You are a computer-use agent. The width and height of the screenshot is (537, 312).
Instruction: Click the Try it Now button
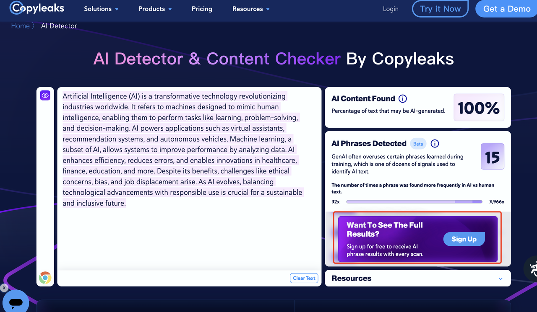point(440,9)
